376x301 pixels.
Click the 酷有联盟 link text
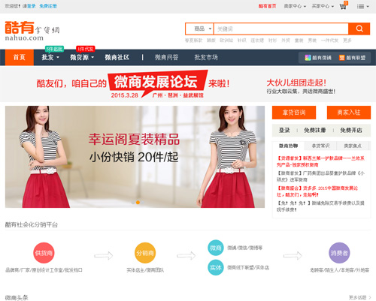click(x=356, y=58)
